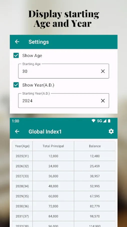127x227 pixels.
Task: Tap the battery status icon
Action: tap(109, 121)
